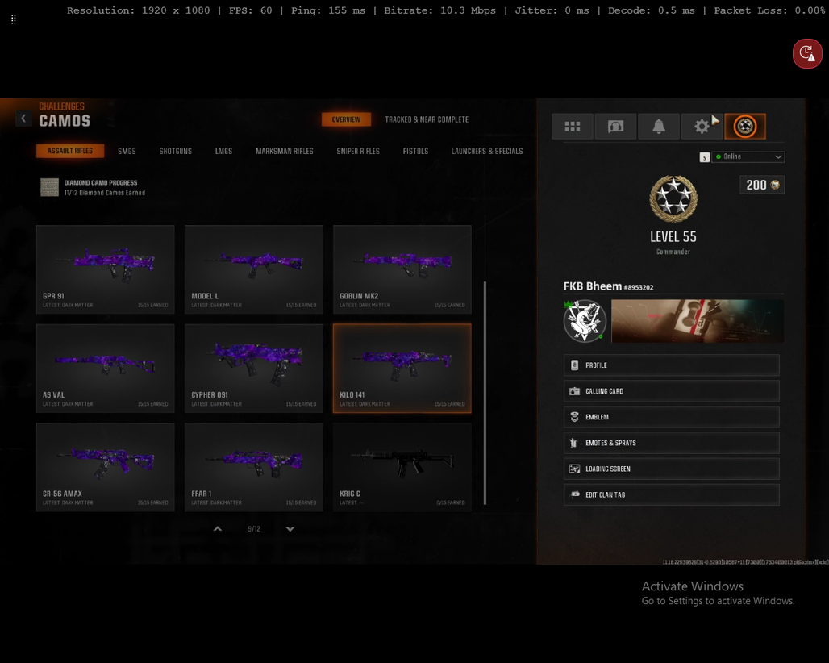Viewport: 829px width, 663px height.
Task: Click the 9/12 page indicator
Action: (x=254, y=529)
